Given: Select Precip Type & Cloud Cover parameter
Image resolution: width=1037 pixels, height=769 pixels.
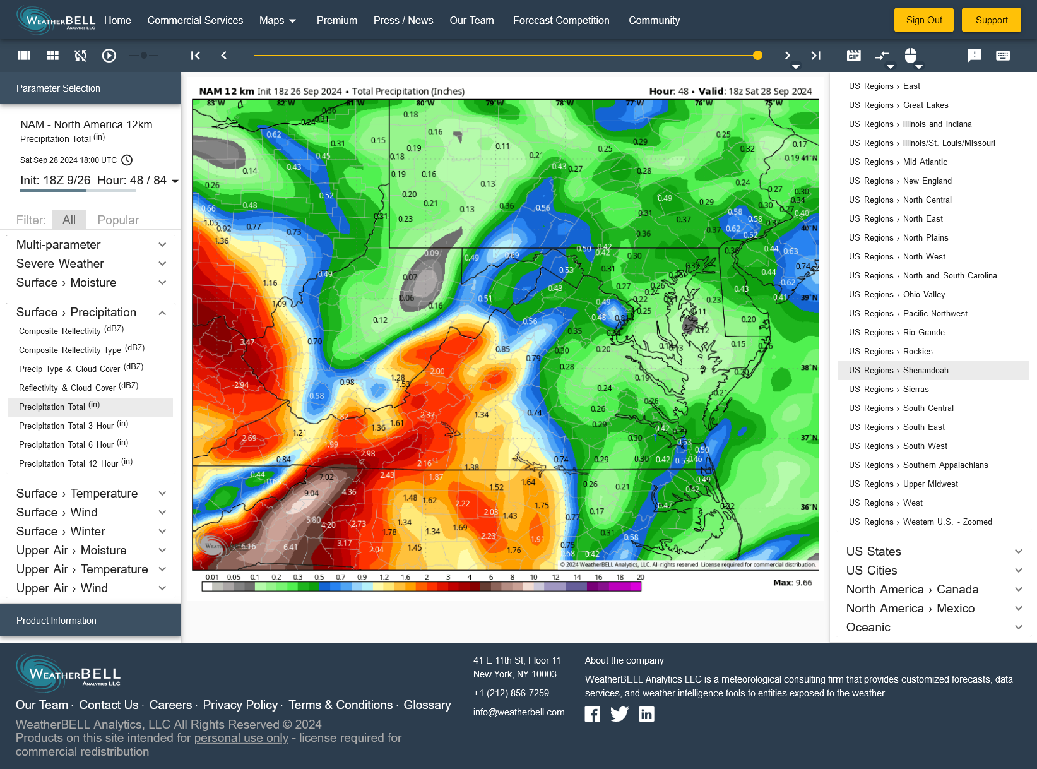Looking at the screenshot, I should [x=90, y=369].
